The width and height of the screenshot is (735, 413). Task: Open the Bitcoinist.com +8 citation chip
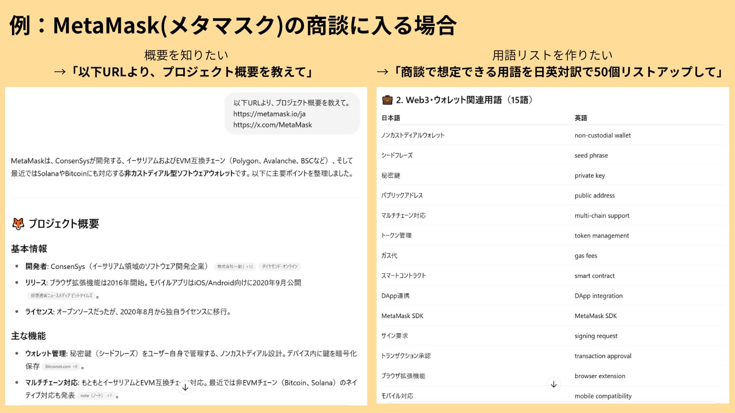pos(61,367)
